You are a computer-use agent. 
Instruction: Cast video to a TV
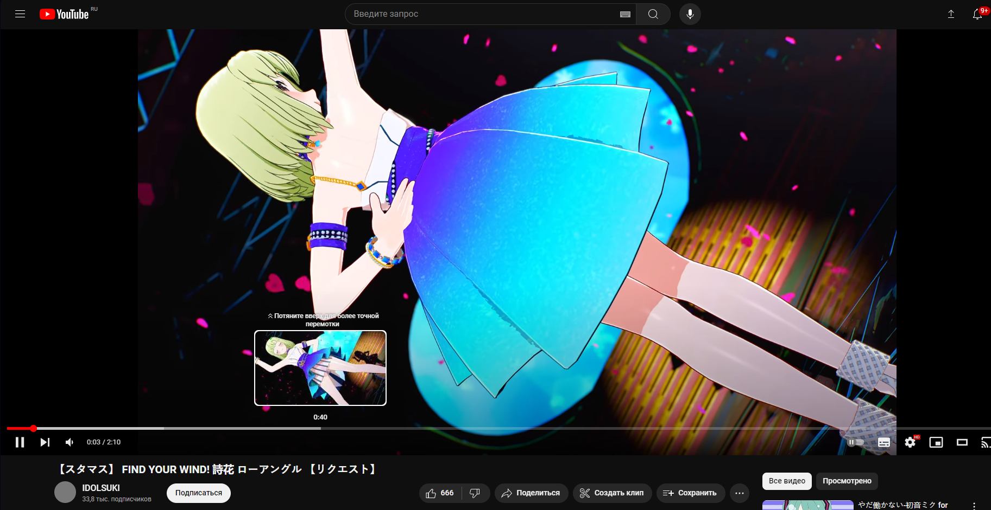click(986, 442)
